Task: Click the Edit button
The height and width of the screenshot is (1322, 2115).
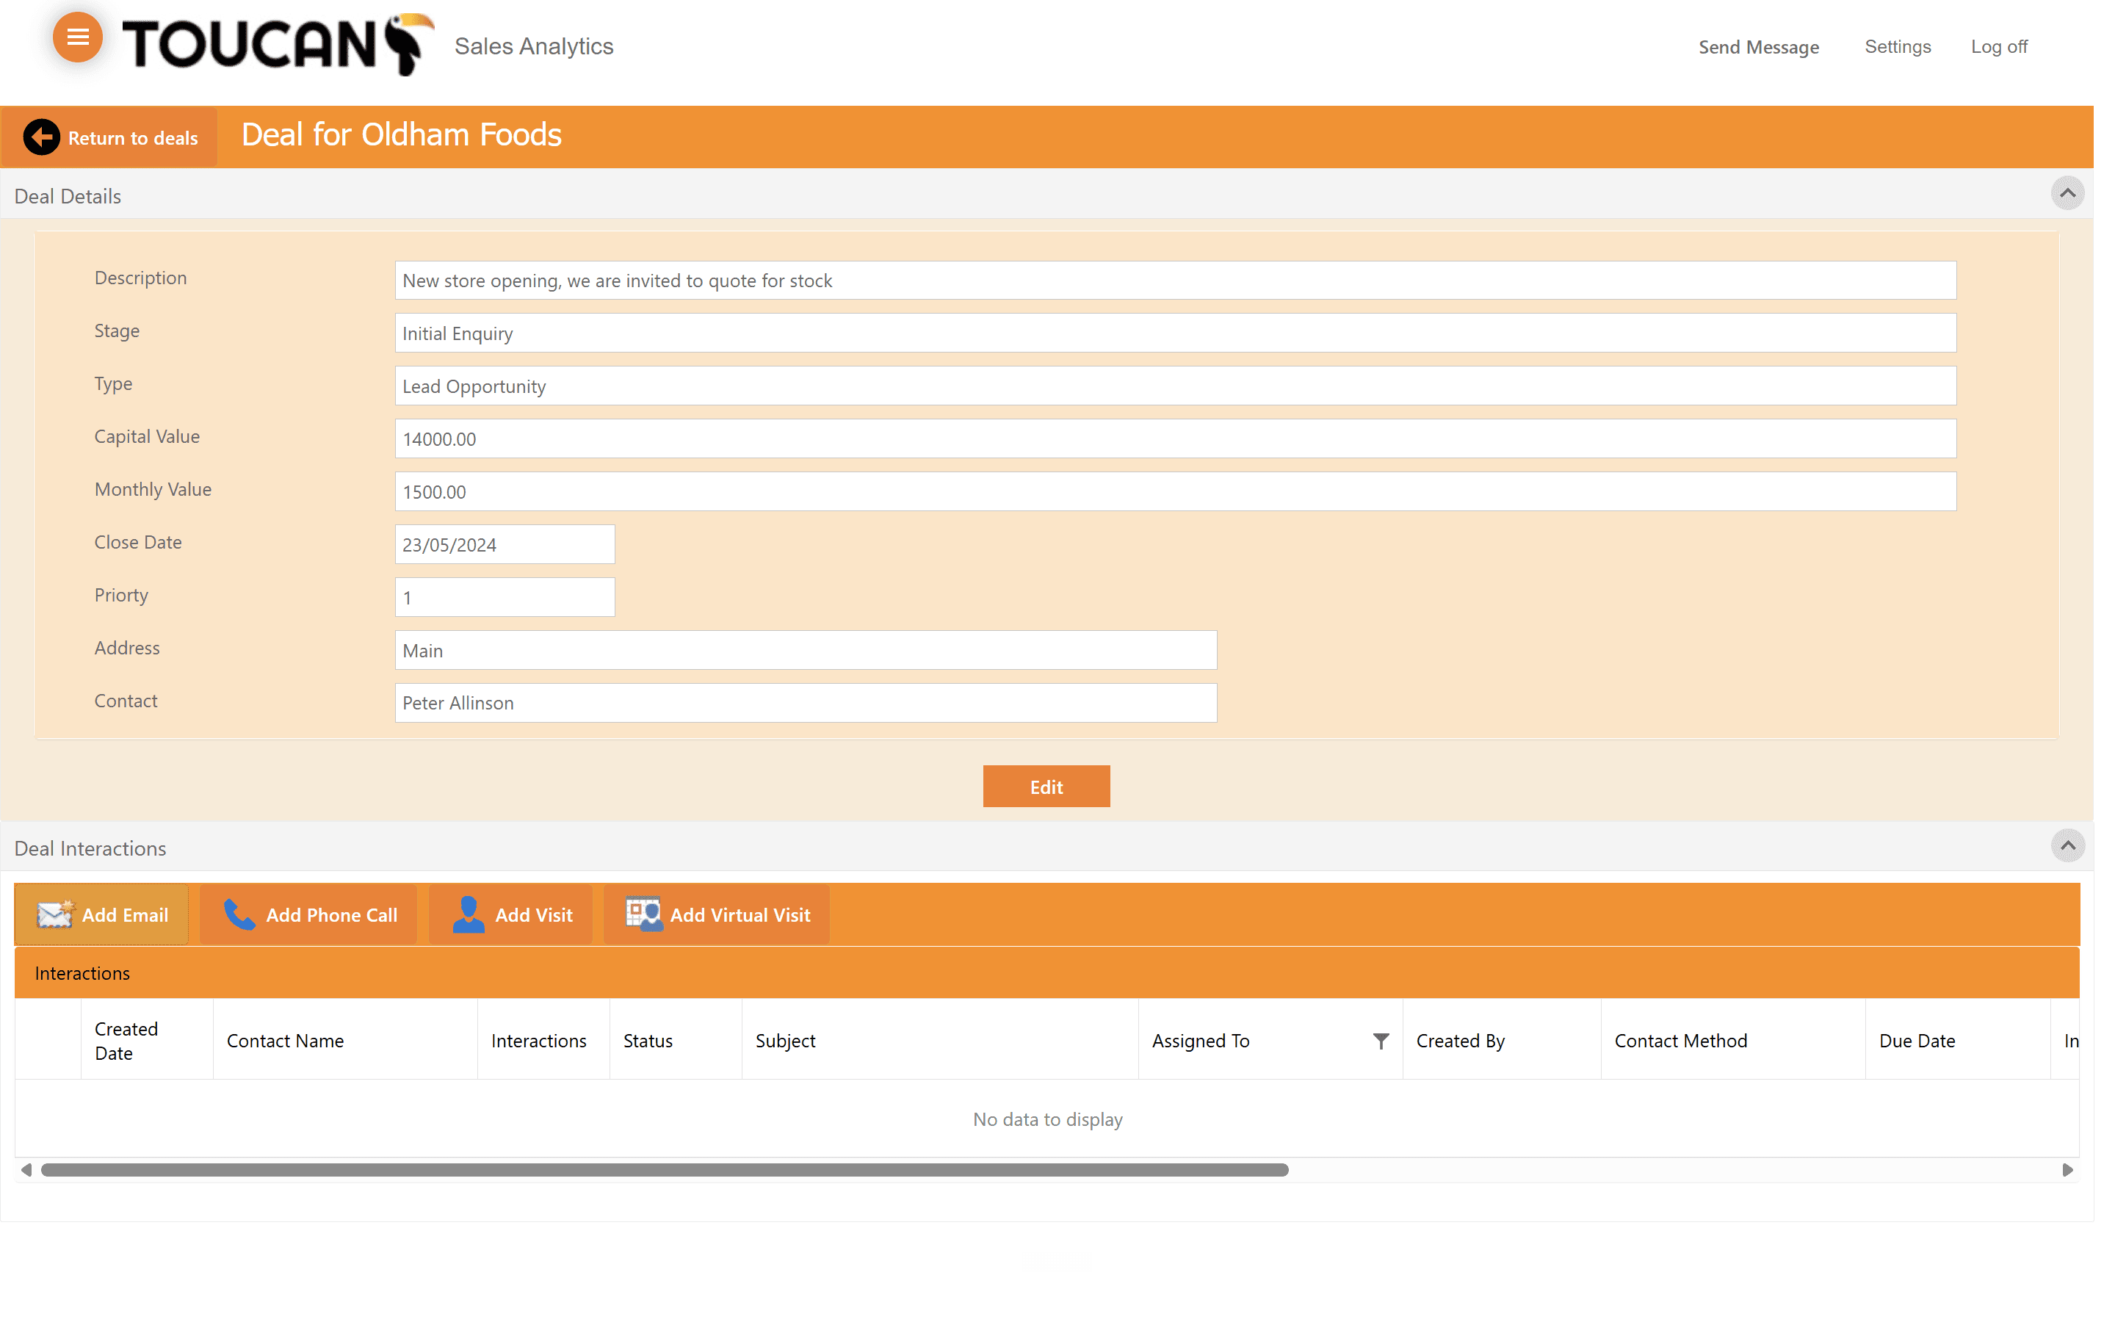Action: pyautogui.click(x=1046, y=786)
